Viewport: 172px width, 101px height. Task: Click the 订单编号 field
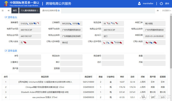[x=71, y=23]
